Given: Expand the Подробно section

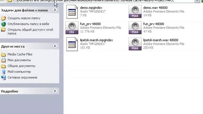Looking at the screenshot, I should 55,91.
